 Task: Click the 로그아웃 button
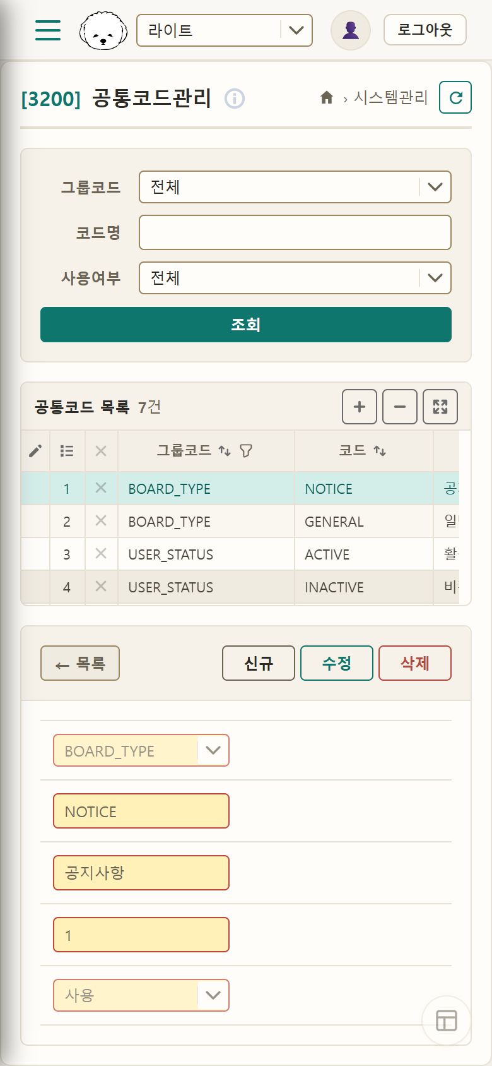425,30
